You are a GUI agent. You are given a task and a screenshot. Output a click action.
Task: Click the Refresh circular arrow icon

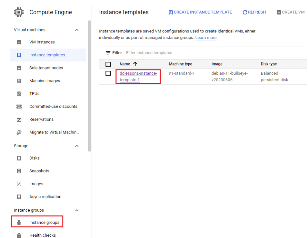245,12
